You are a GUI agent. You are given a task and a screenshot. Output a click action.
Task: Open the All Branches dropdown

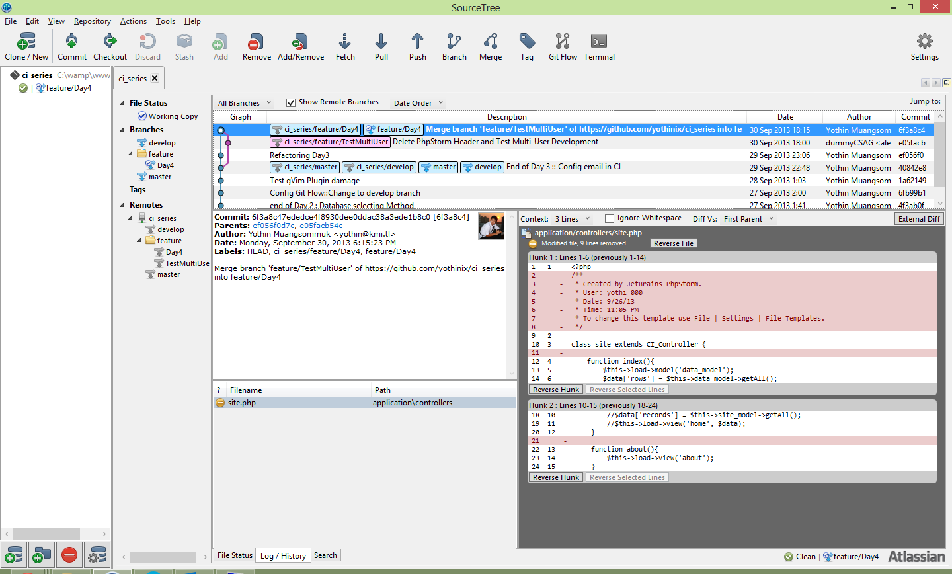click(245, 103)
